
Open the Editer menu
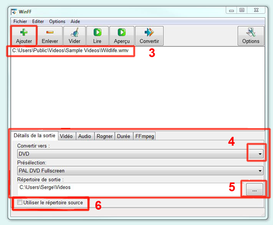[38, 21]
